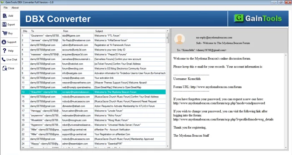
Task: Start Live Chat with phone icon
Action: 4,59
